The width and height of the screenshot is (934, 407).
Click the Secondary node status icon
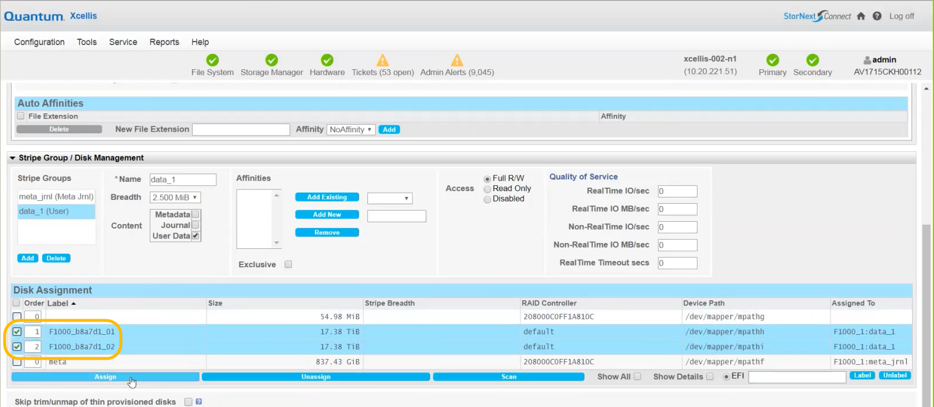coord(813,60)
